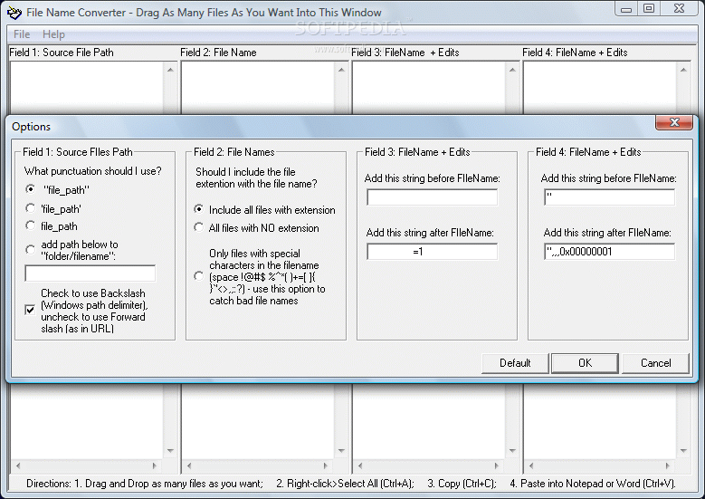Image resolution: width=705 pixels, height=499 pixels.
Task: Click Field 4 horizontal scroll left arrow
Action: (x=531, y=465)
